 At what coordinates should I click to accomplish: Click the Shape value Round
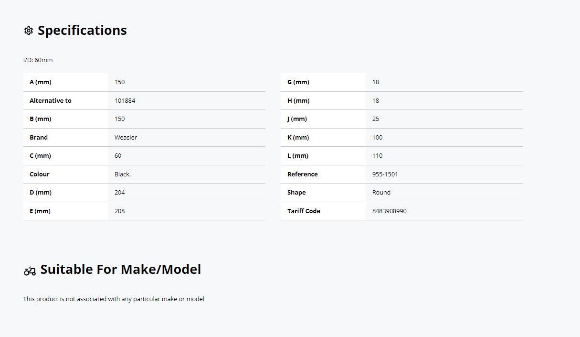point(381,193)
